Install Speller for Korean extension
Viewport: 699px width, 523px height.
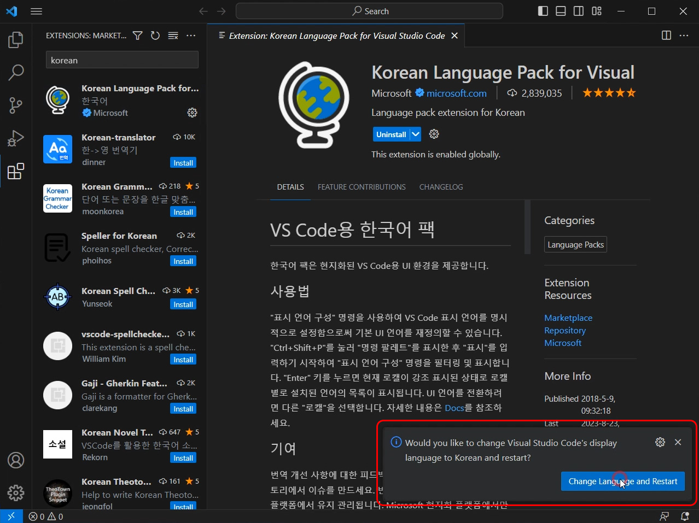[183, 261]
